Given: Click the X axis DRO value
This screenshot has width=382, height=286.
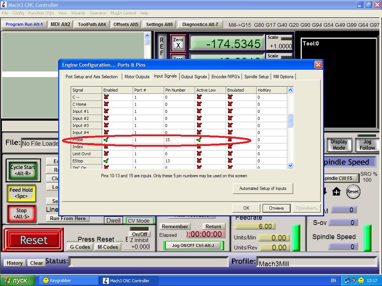Looking at the screenshot, I should pos(227,44).
